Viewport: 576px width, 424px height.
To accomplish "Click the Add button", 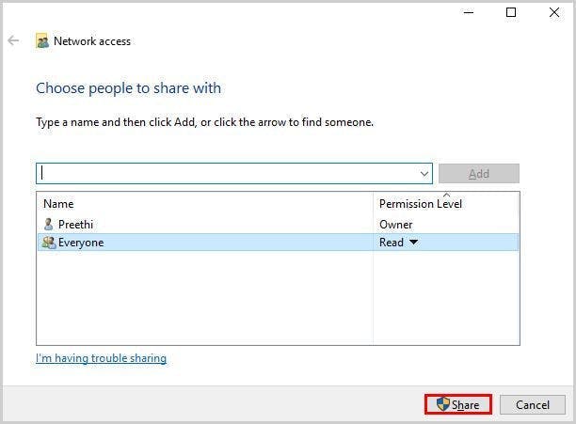I will click(479, 174).
